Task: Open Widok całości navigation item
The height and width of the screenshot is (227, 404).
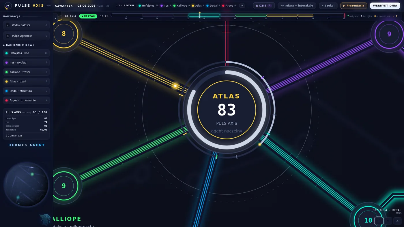Action: (26, 25)
